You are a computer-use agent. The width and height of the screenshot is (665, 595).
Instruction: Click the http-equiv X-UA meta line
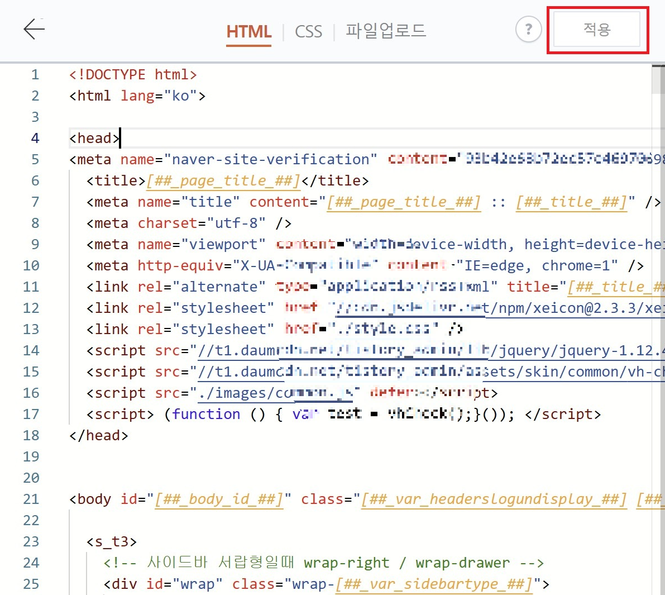pyautogui.click(x=365, y=266)
